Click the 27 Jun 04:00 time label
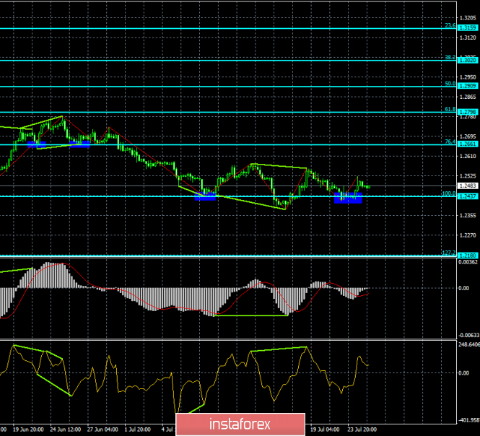 pyautogui.click(x=102, y=430)
